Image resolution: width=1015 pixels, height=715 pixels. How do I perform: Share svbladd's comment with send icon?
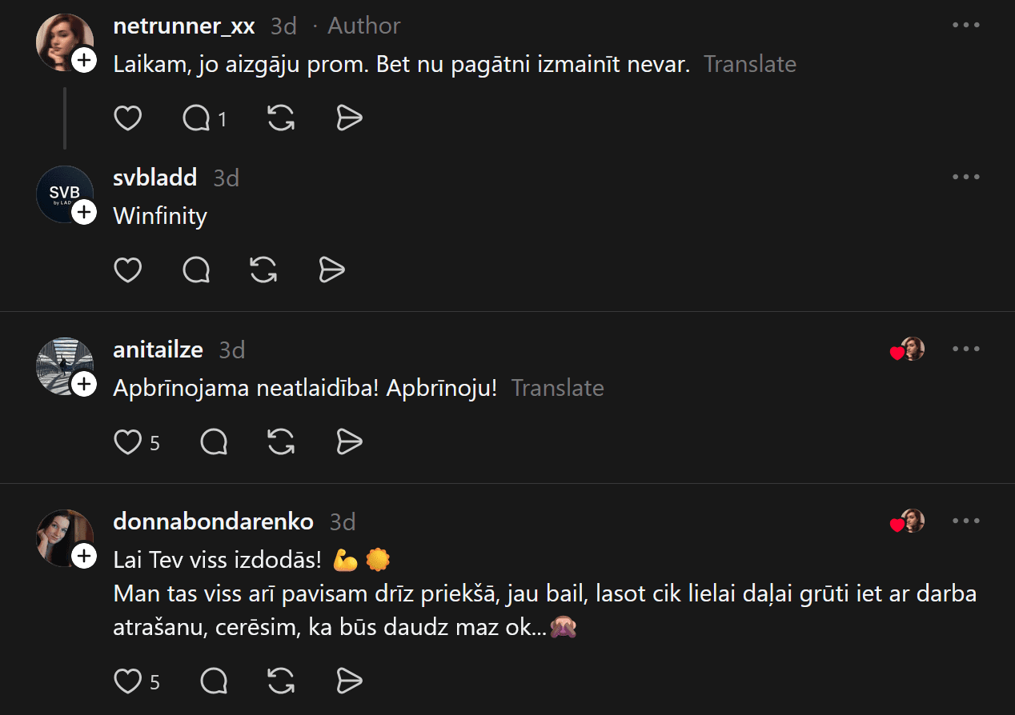click(x=331, y=270)
